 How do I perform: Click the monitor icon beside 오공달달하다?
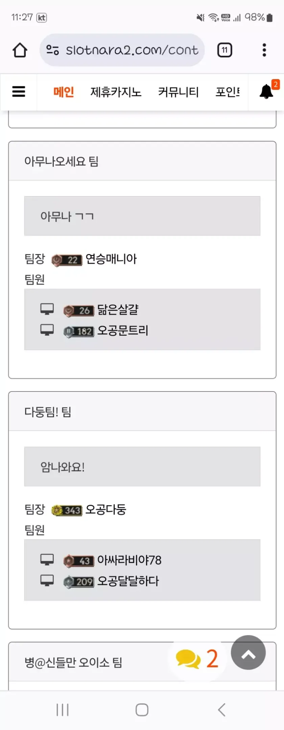pyautogui.click(x=47, y=581)
